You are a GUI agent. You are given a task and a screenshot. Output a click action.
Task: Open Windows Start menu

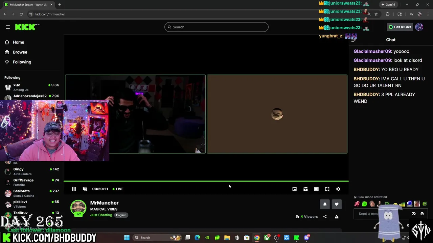tap(127, 238)
